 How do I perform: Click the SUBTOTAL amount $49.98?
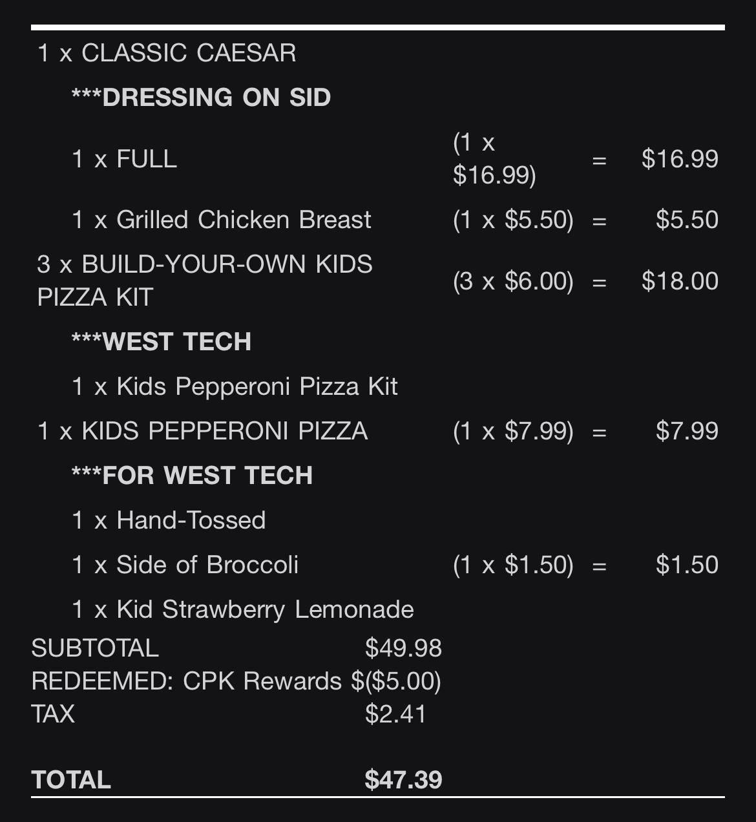[403, 648]
